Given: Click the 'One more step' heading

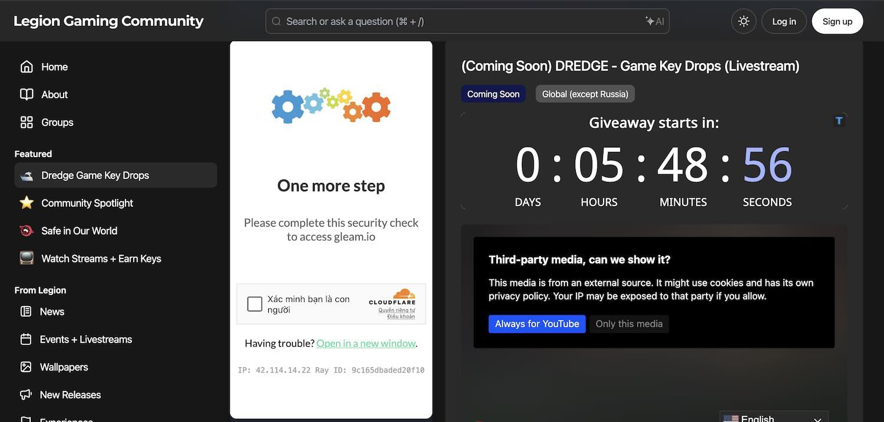Looking at the screenshot, I should pos(331,185).
